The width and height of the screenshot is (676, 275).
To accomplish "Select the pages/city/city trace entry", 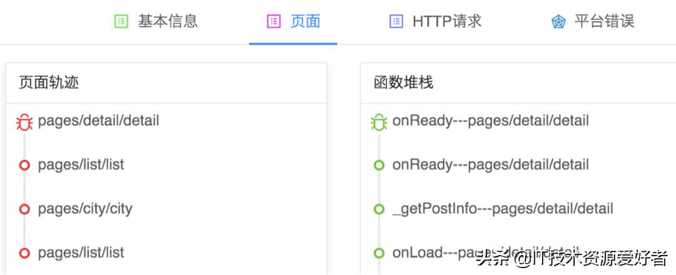I will coord(85,209).
